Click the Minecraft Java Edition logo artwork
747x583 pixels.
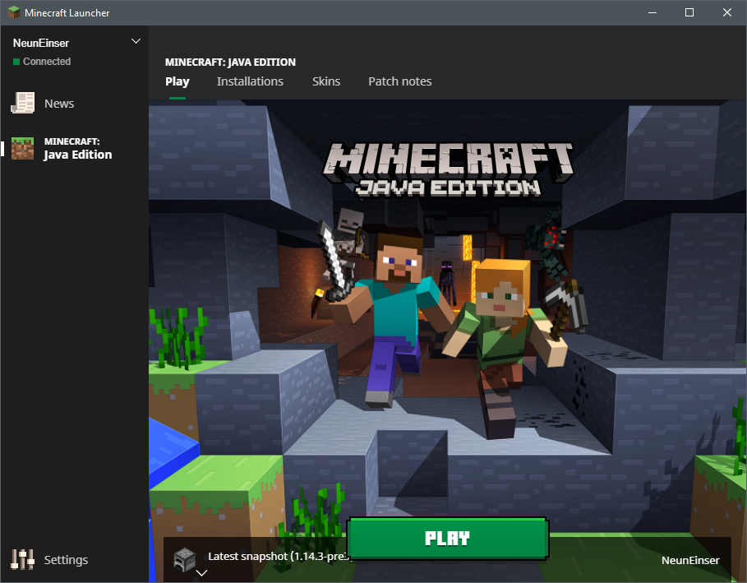pos(448,169)
